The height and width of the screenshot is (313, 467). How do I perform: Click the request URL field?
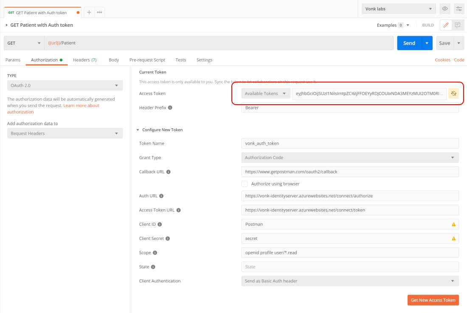[219, 43]
